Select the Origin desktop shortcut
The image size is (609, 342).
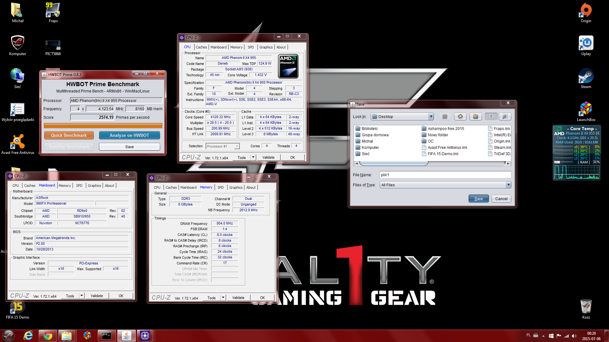(x=586, y=13)
